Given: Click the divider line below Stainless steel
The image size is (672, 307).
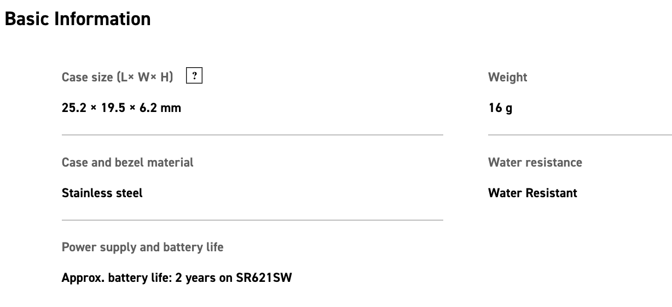Looking at the screenshot, I should tap(252, 220).
